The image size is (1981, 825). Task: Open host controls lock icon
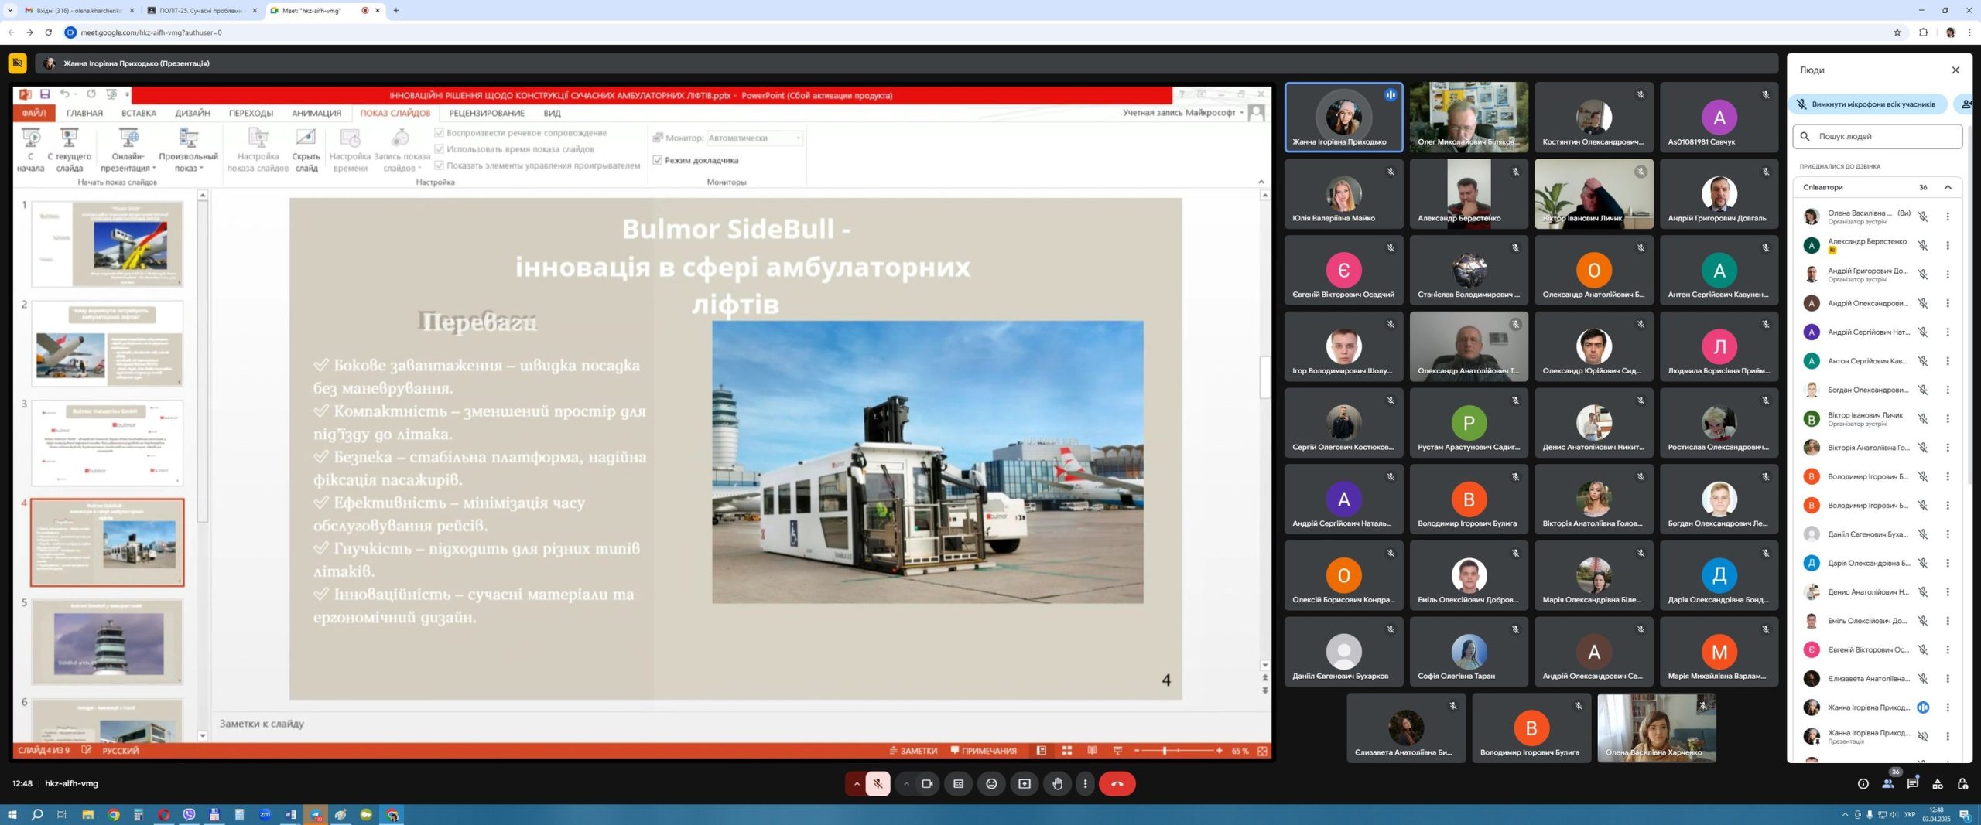tap(1962, 783)
